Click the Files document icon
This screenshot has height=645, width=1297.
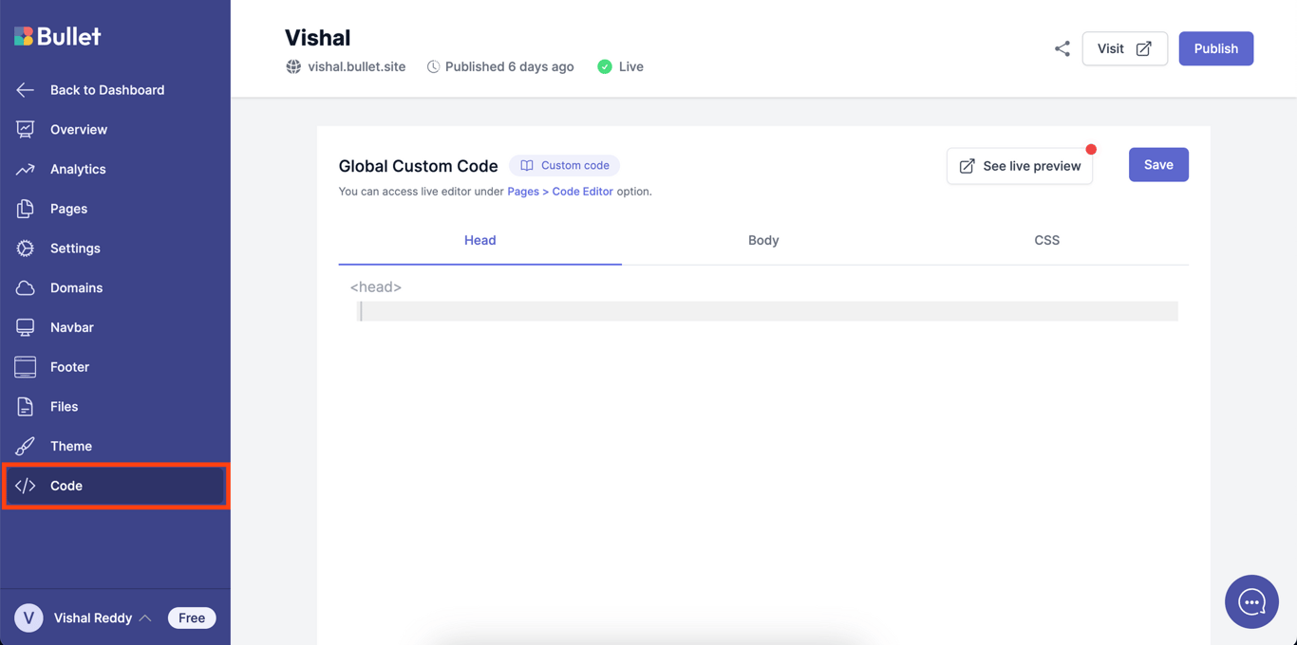26,406
